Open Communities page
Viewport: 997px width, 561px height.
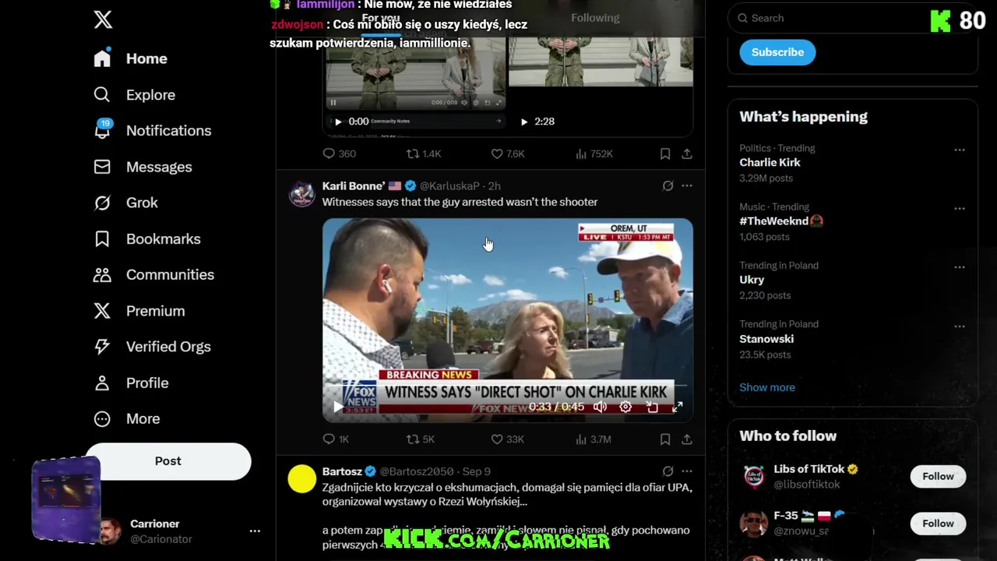point(153,274)
